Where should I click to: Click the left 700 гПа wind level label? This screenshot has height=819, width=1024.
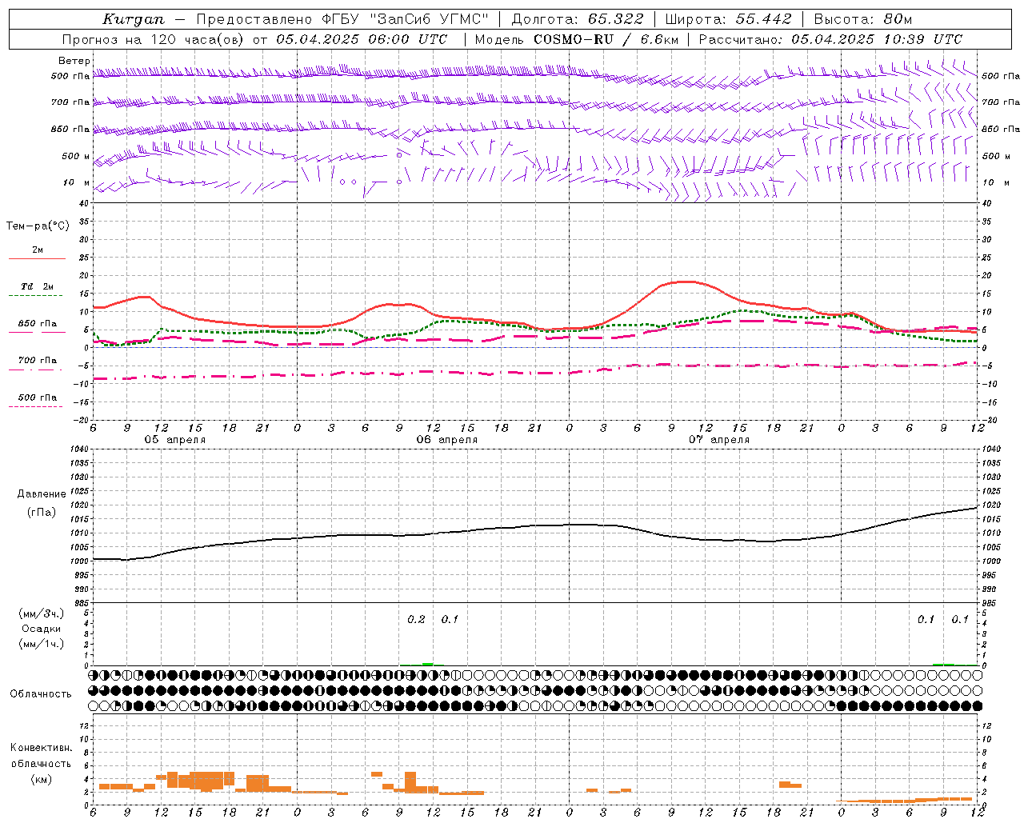pyautogui.click(x=70, y=102)
